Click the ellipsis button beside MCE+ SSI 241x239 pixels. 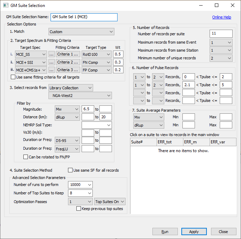[x=52, y=62]
